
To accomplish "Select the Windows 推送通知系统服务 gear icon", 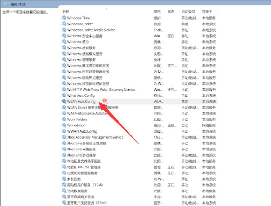I will point(64,66).
